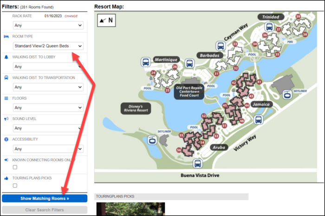Select building marker 25 in Martinique

168,90
